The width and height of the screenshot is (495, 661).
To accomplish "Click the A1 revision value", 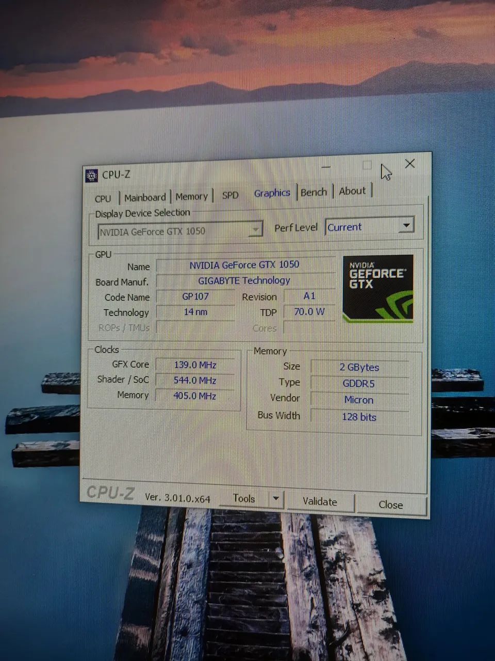I will pyautogui.click(x=309, y=296).
